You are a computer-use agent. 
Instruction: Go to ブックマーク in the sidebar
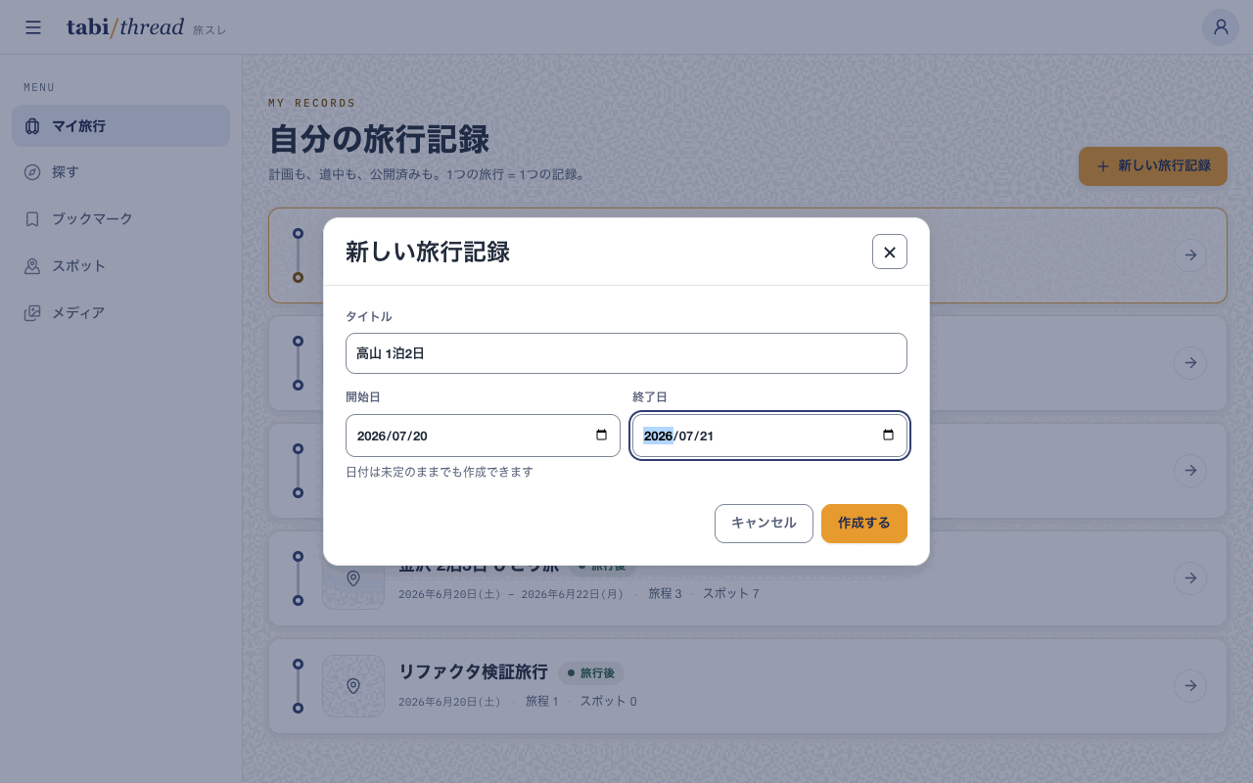[x=120, y=219]
